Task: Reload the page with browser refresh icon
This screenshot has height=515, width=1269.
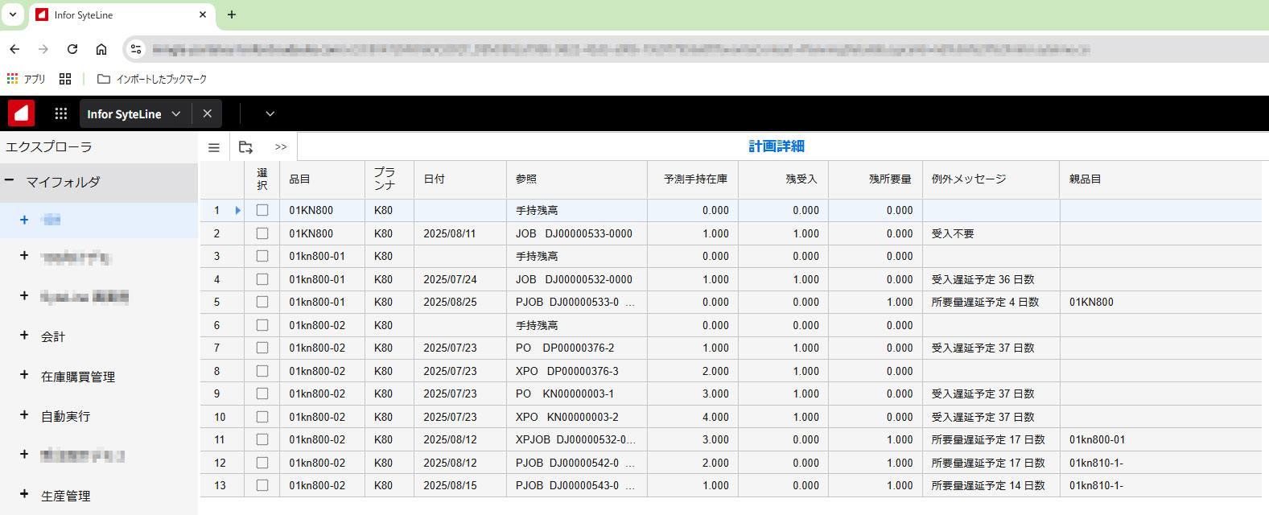Action: tap(72, 49)
